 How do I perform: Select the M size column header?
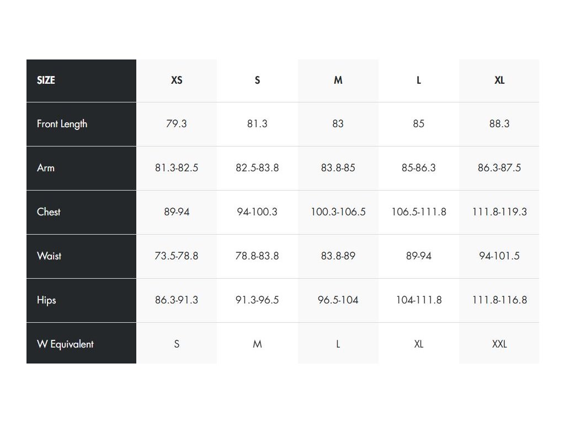[x=338, y=80]
